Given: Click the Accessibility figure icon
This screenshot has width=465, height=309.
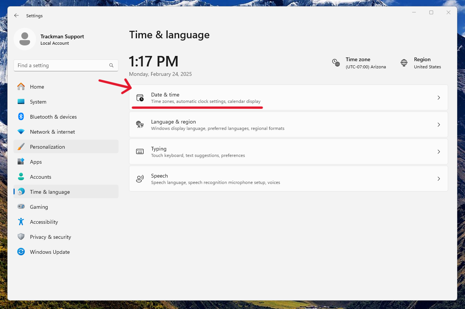Looking at the screenshot, I should coord(21,222).
